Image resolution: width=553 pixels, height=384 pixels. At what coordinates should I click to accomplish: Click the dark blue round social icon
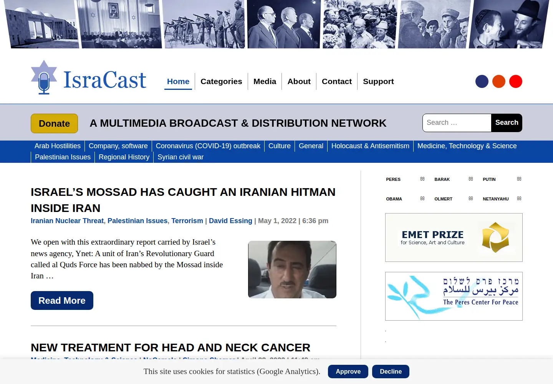pos(482,81)
